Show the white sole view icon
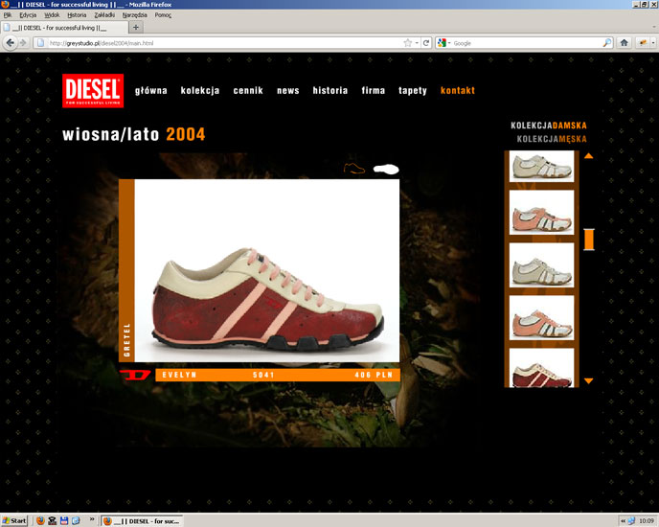Viewport: 659px width, 527px height. (x=386, y=169)
